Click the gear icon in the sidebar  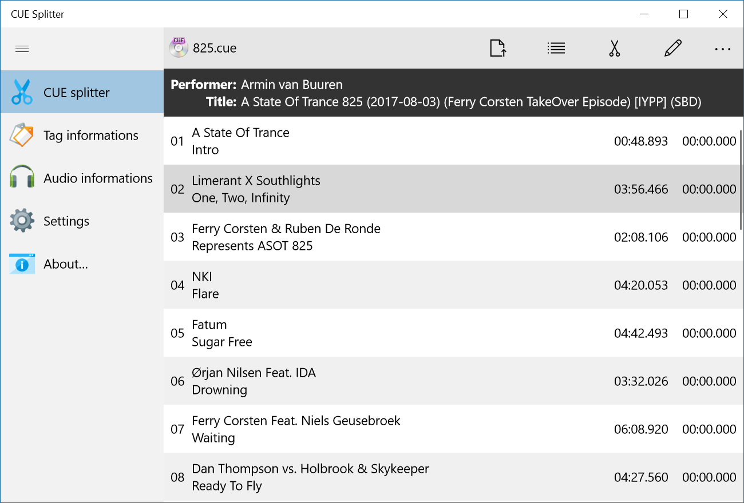point(22,221)
